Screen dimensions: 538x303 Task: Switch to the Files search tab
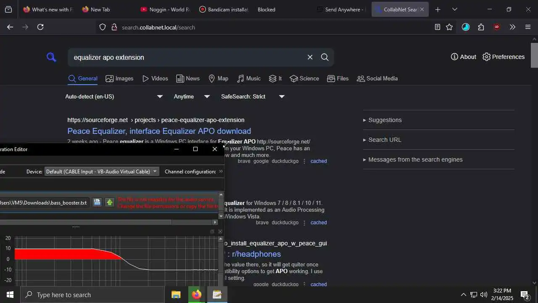point(338,78)
